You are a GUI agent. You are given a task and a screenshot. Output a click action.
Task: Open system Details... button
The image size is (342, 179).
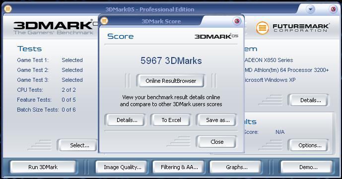coord(310,100)
